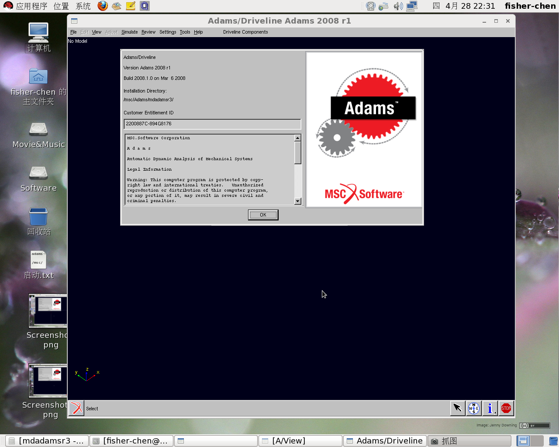This screenshot has height=447, width=559.
Task: Switch to A/View taskbar window
Action: pos(300,441)
